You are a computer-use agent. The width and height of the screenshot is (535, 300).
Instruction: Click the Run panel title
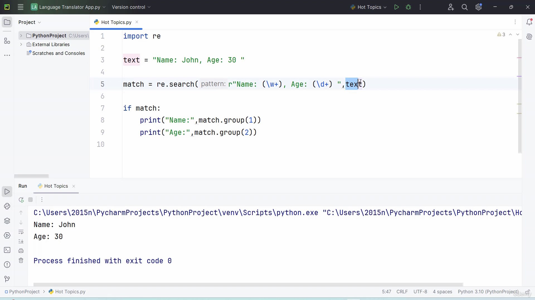tap(23, 186)
